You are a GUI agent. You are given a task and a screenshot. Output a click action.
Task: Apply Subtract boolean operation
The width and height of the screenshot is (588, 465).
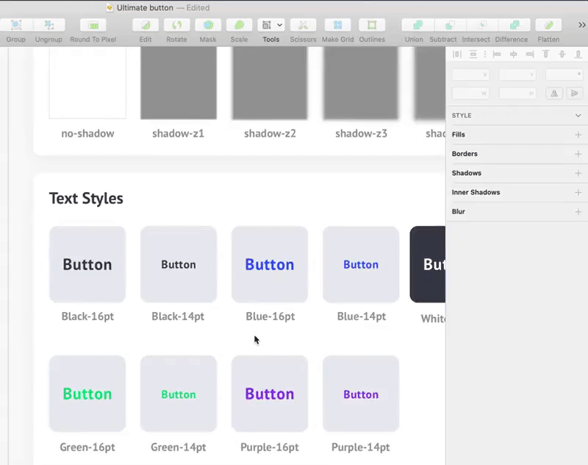[450, 25]
